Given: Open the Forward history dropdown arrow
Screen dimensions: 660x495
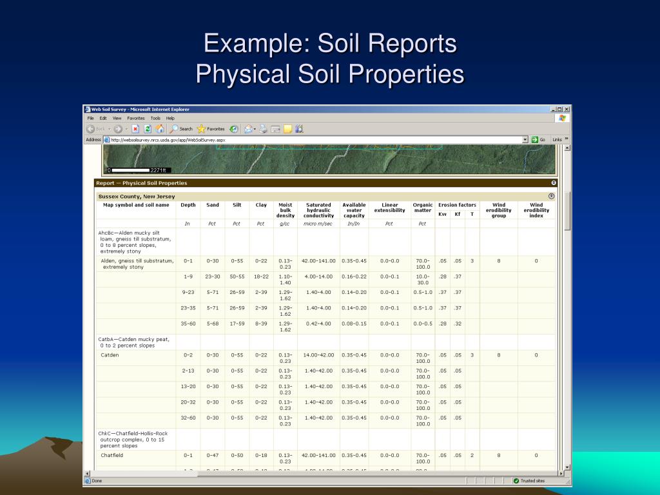Looking at the screenshot, I should pyautogui.click(x=126, y=129).
